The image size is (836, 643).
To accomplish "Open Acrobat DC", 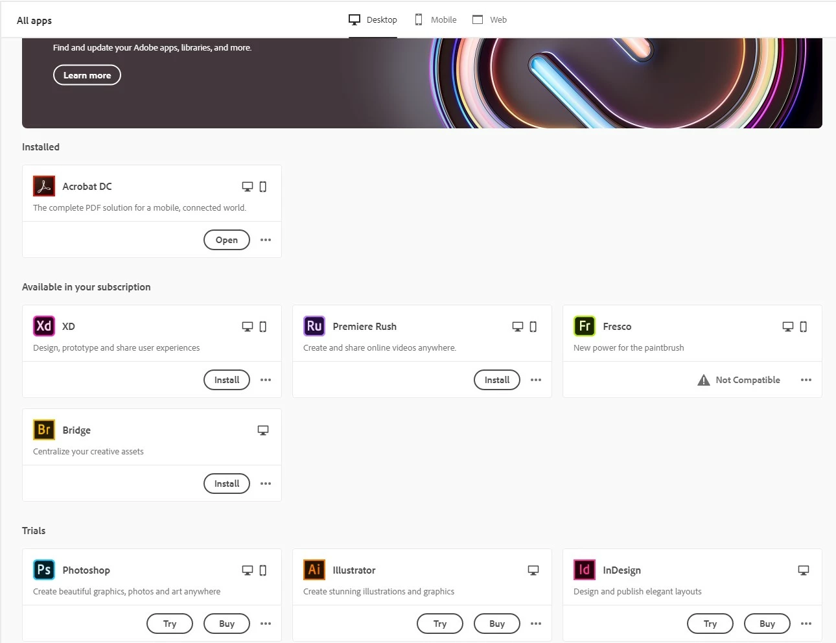I will (x=227, y=240).
